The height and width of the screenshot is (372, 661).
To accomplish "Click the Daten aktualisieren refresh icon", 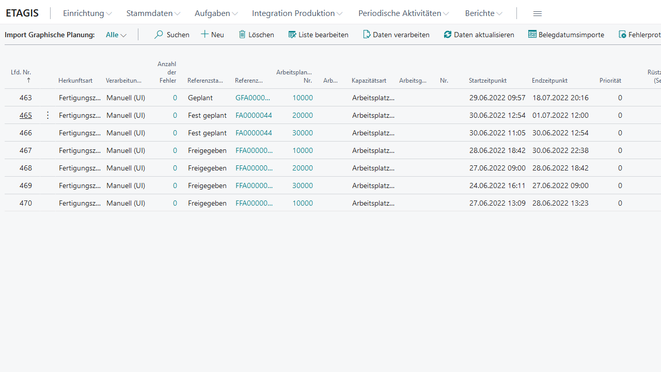I will coord(448,35).
